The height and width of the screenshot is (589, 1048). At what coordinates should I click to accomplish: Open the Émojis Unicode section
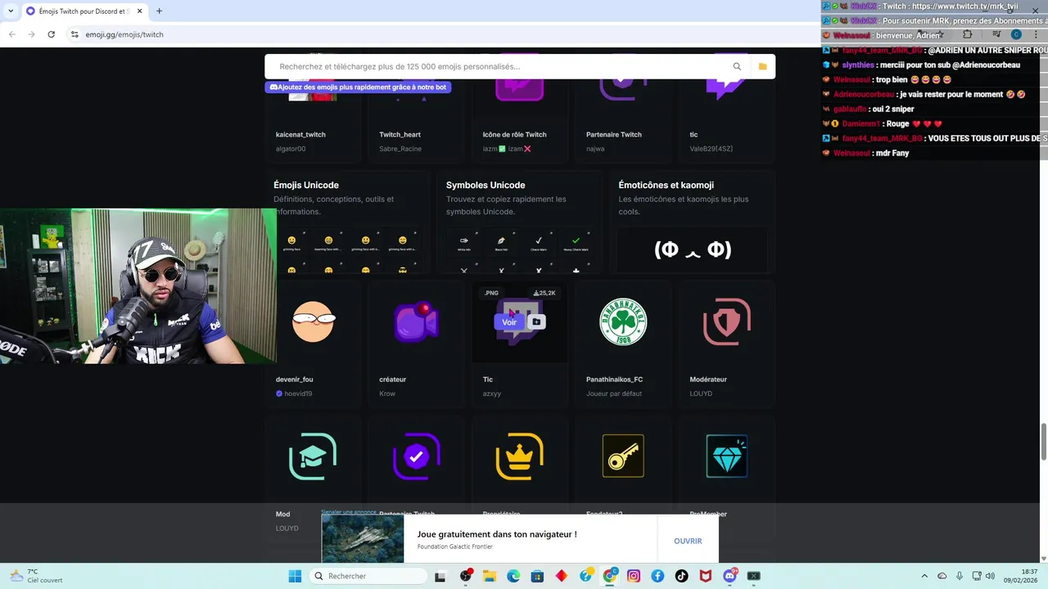(x=306, y=185)
